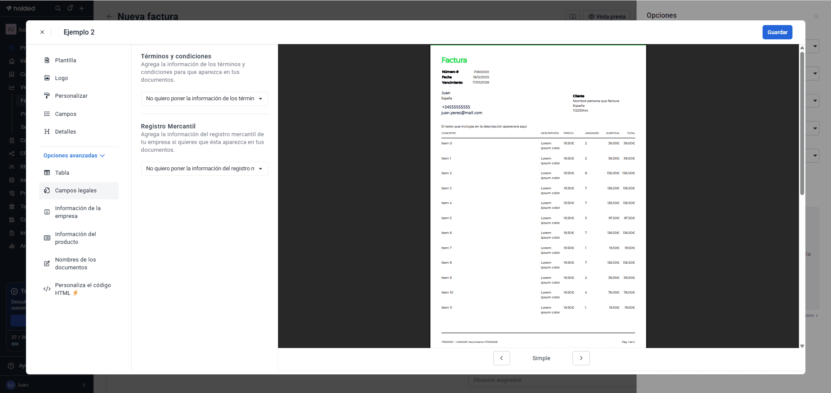Click Nombres de los documentos edit icon

(x=47, y=263)
